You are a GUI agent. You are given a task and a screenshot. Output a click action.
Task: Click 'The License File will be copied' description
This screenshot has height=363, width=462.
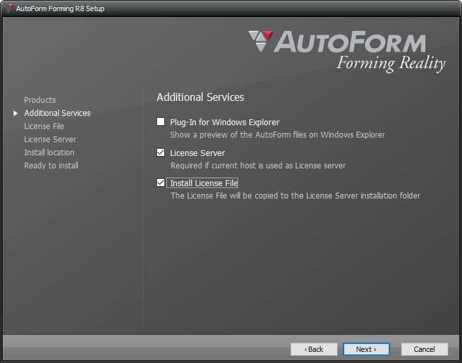(296, 196)
